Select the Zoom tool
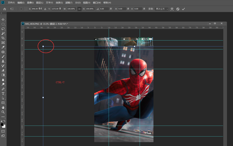The width and height of the screenshot is (233, 146). click(3, 112)
